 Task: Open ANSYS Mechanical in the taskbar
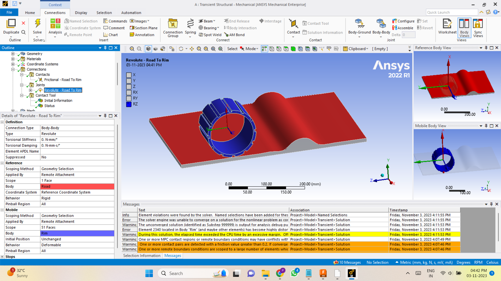(x=351, y=273)
